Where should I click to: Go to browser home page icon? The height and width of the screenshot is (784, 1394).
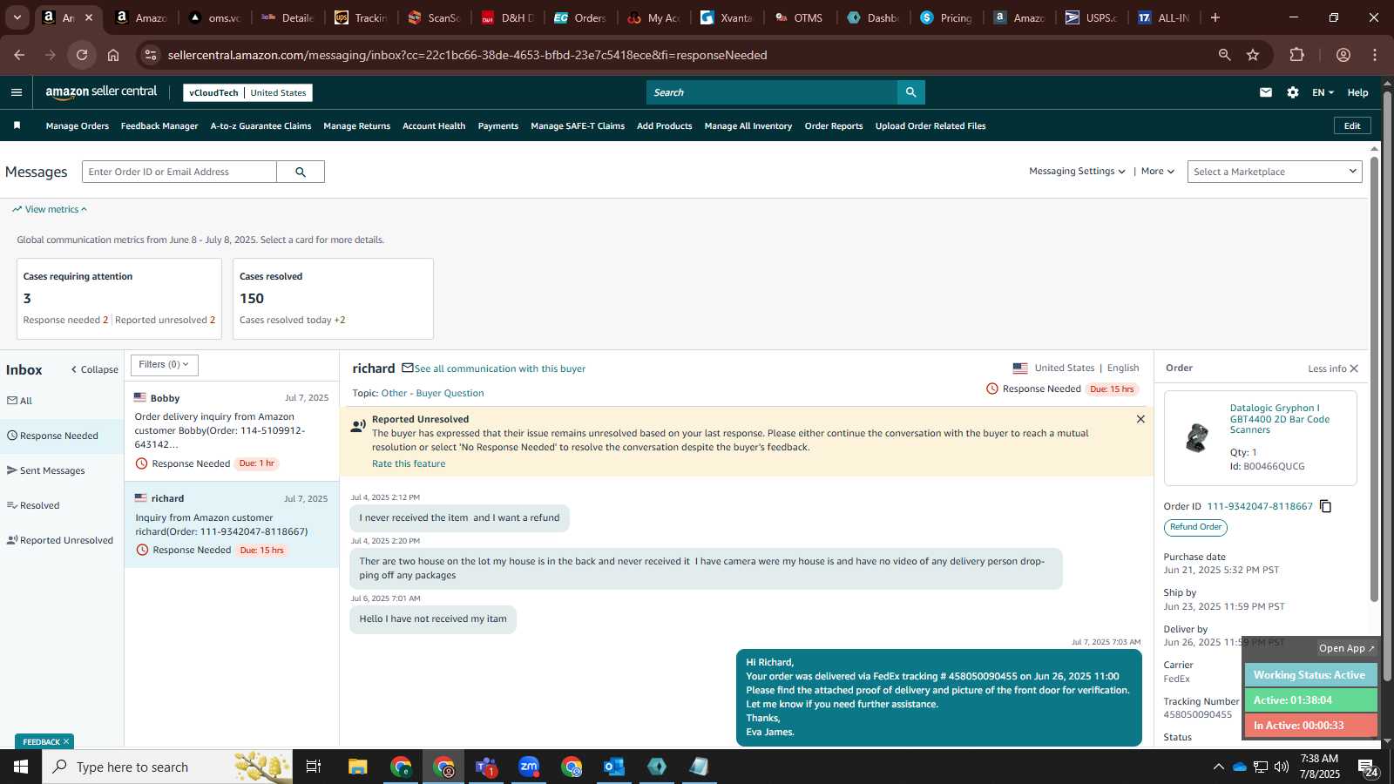point(113,55)
